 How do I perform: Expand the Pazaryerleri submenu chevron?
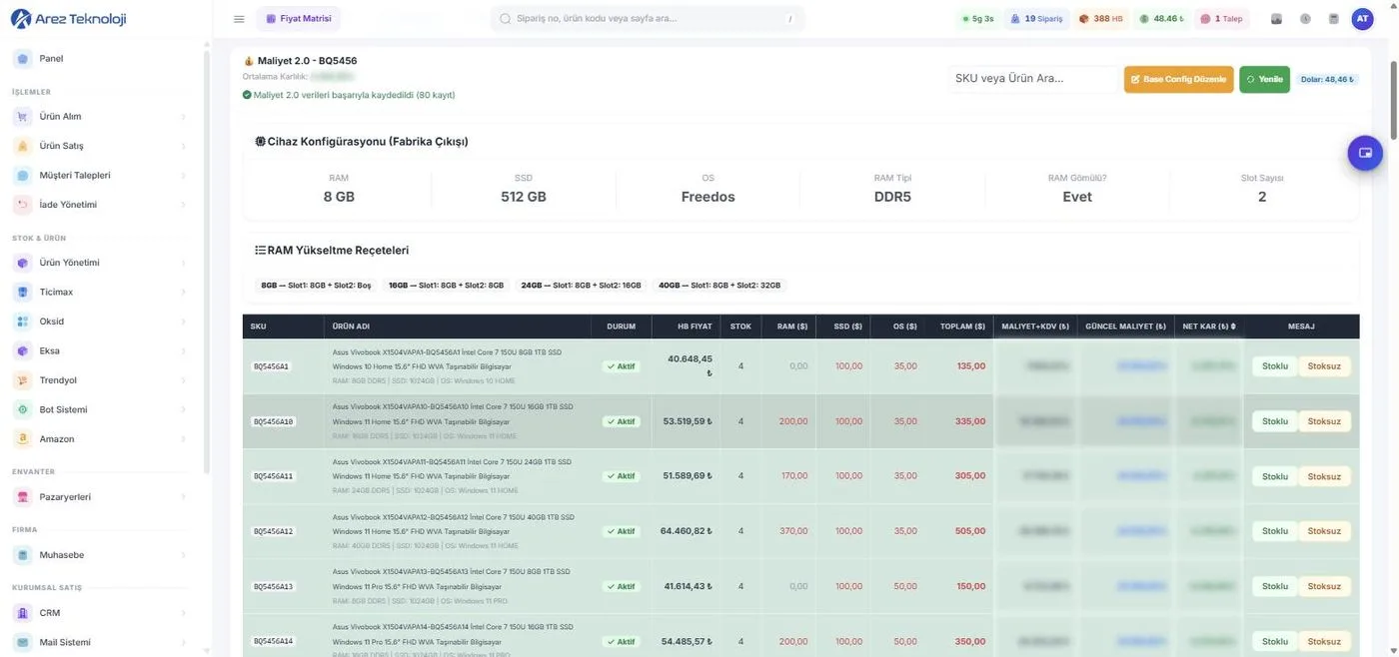pyautogui.click(x=184, y=497)
